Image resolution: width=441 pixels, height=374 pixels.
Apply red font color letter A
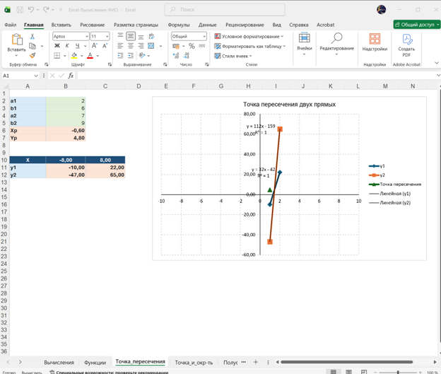click(x=90, y=56)
